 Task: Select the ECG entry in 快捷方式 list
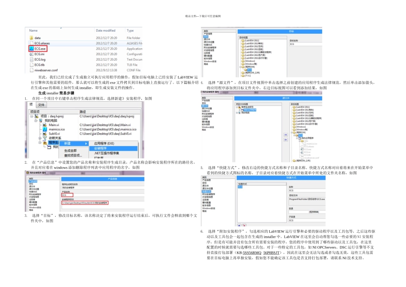click(240, 187)
